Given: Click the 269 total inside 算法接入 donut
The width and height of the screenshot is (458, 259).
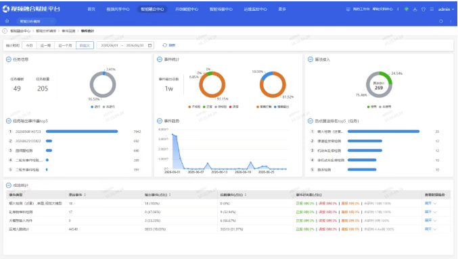Looking at the screenshot, I should click(x=379, y=88).
